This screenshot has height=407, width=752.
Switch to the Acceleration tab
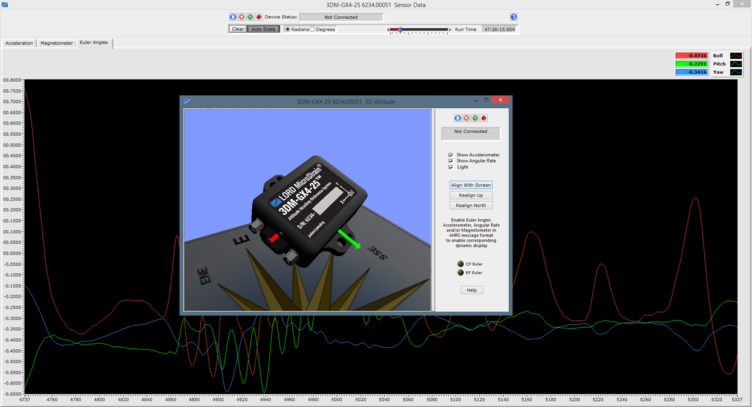coord(19,43)
